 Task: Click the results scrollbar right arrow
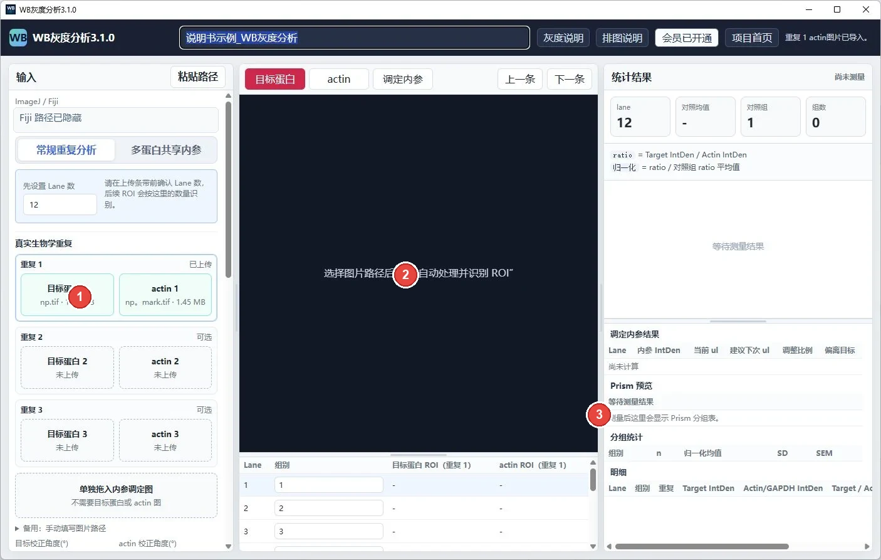[x=867, y=546]
